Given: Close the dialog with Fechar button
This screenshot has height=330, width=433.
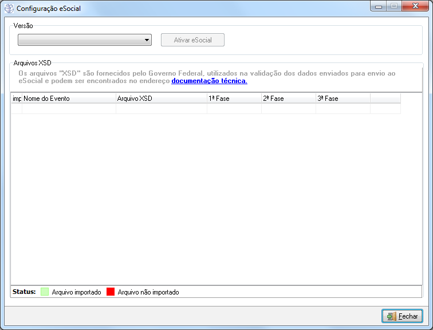Looking at the screenshot, I should click(402, 316).
